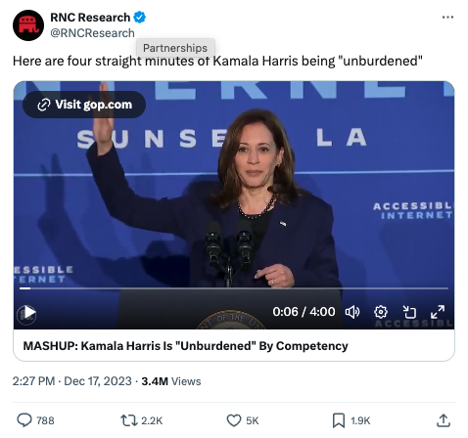Play the video with the play button

(x=26, y=313)
